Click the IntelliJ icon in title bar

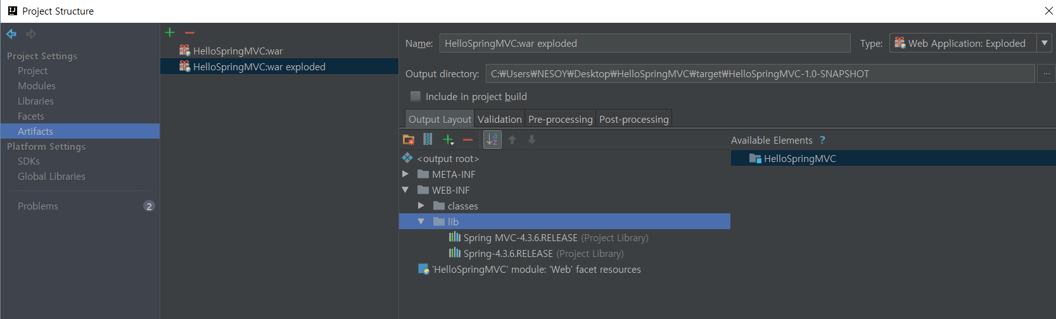(12, 11)
